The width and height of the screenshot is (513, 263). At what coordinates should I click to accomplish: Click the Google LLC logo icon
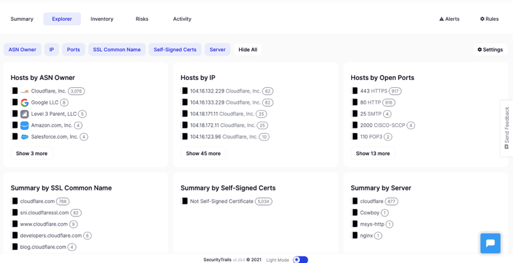point(25,103)
